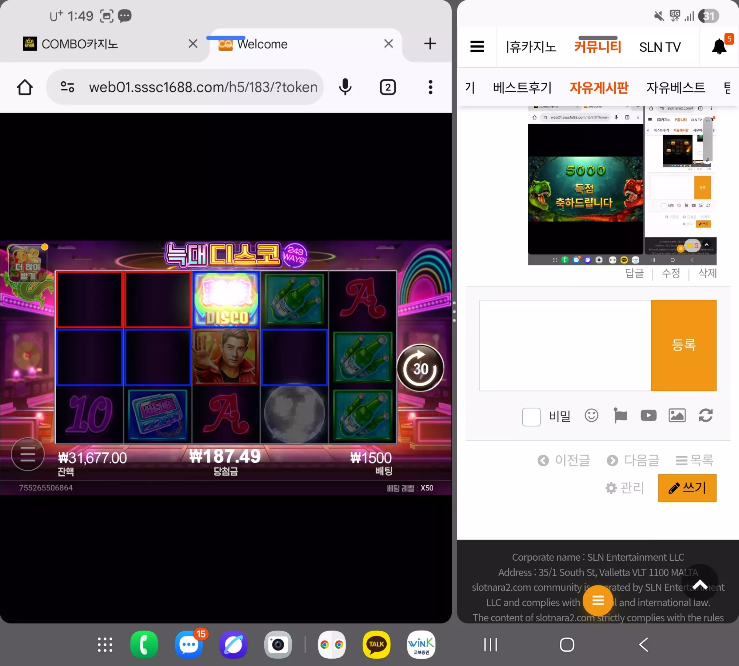Open the community site hamburger menu
Viewport: 739px width, 666px height.
click(477, 47)
